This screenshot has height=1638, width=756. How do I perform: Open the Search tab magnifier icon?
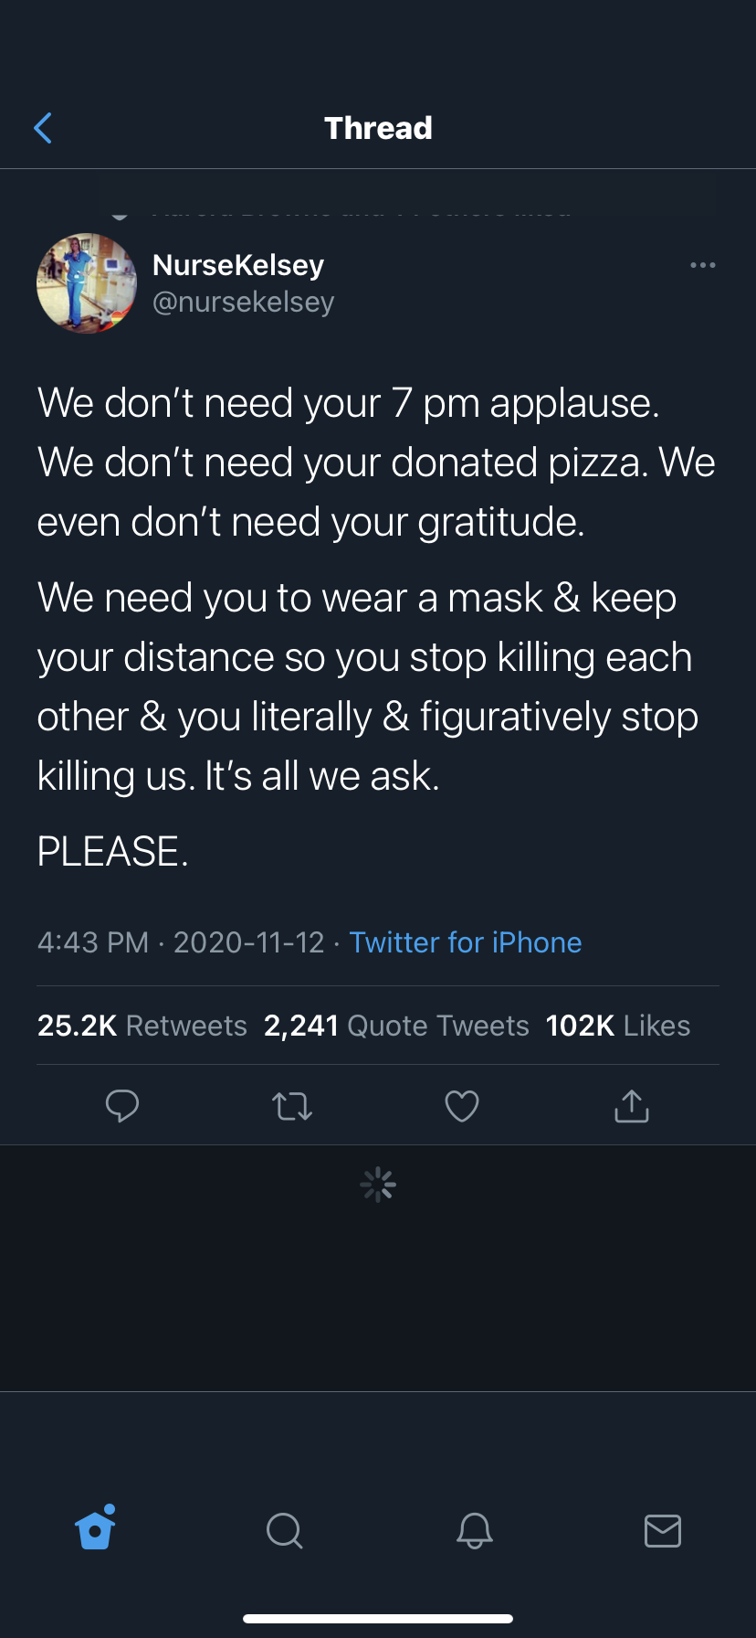point(284,1530)
